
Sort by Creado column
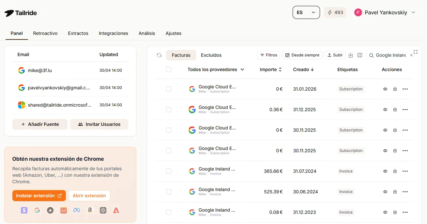[303, 69]
